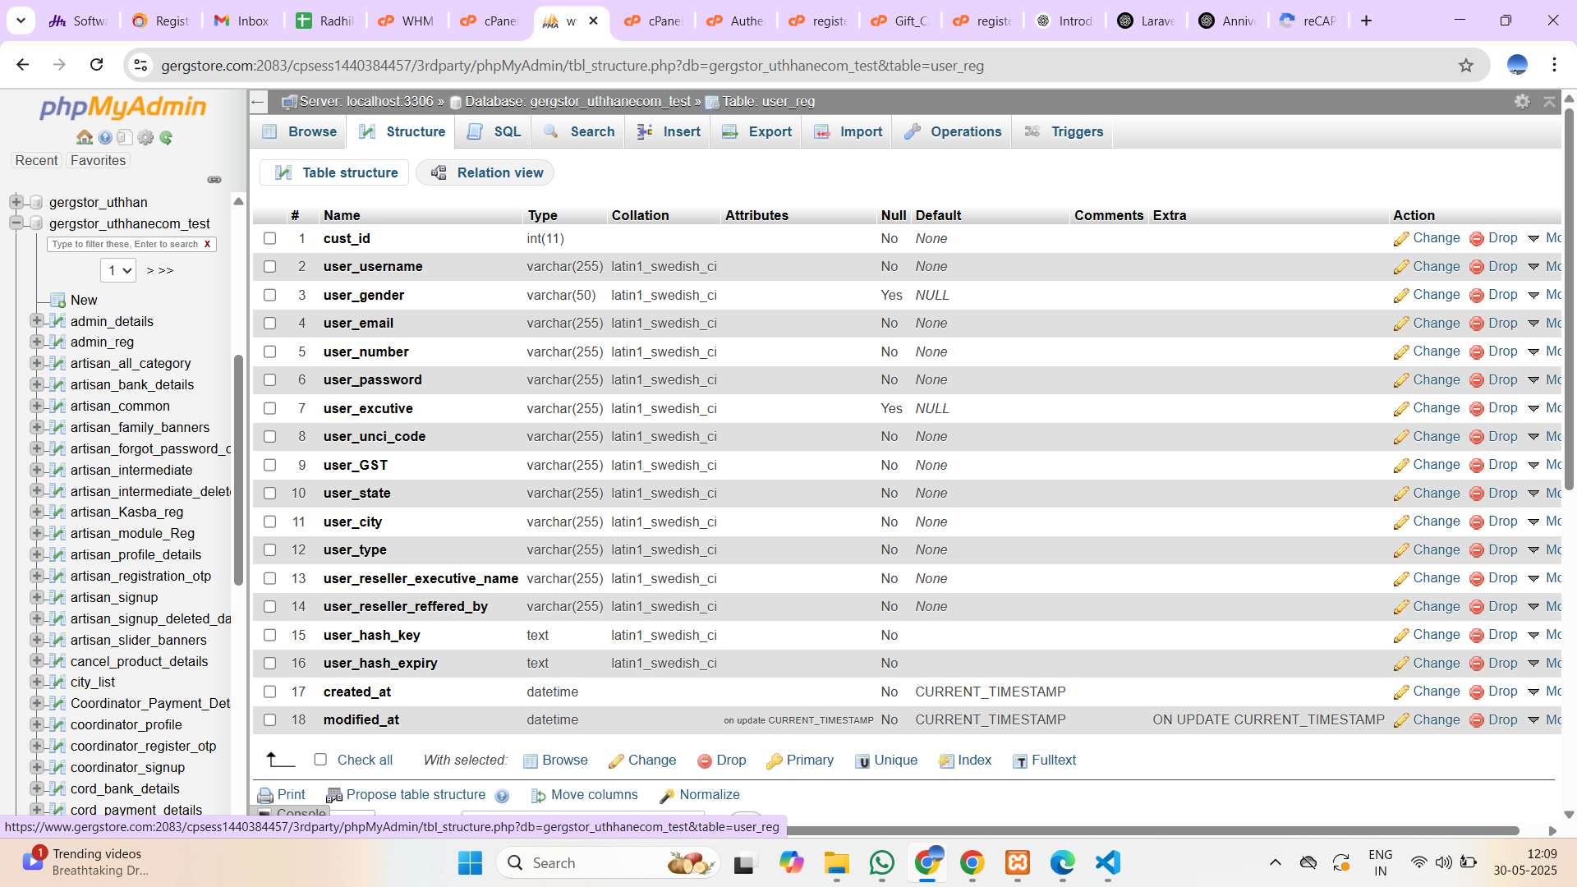The height and width of the screenshot is (887, 1577).
Task: Click the phpMyAdmin Home icon
Action: click(x=84, y=137)
